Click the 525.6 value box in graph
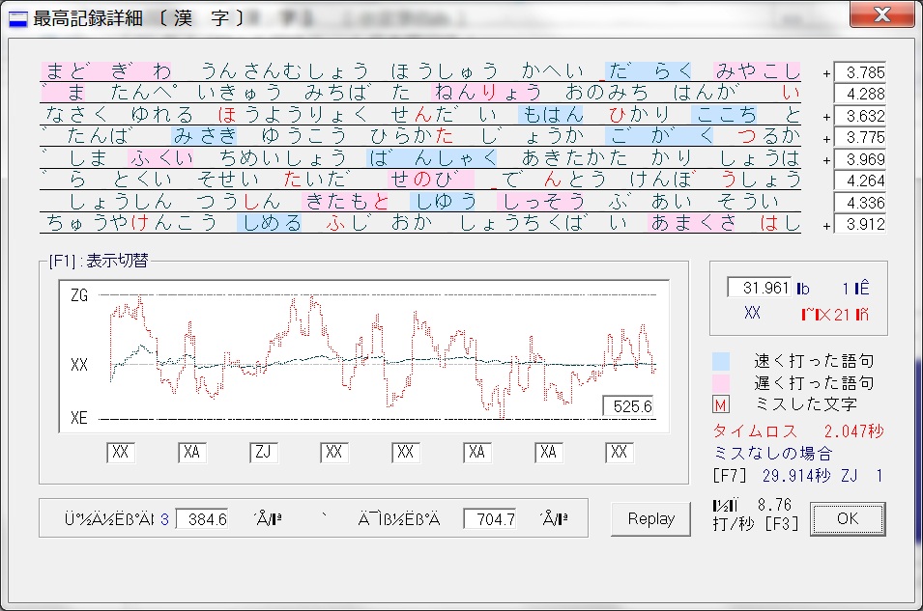 tap(627, 406)
